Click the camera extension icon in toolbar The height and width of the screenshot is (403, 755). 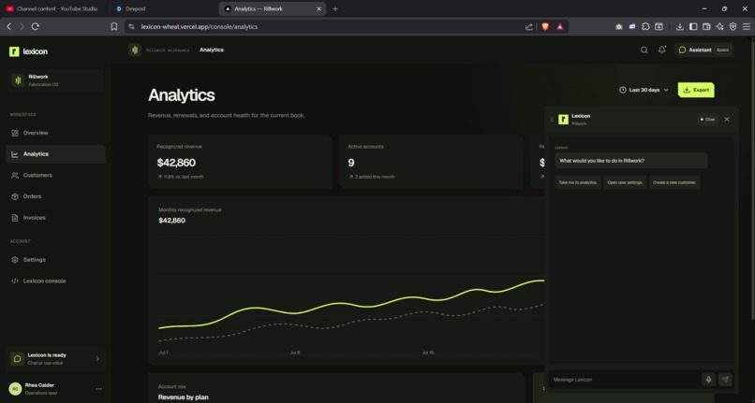[619, 27]
